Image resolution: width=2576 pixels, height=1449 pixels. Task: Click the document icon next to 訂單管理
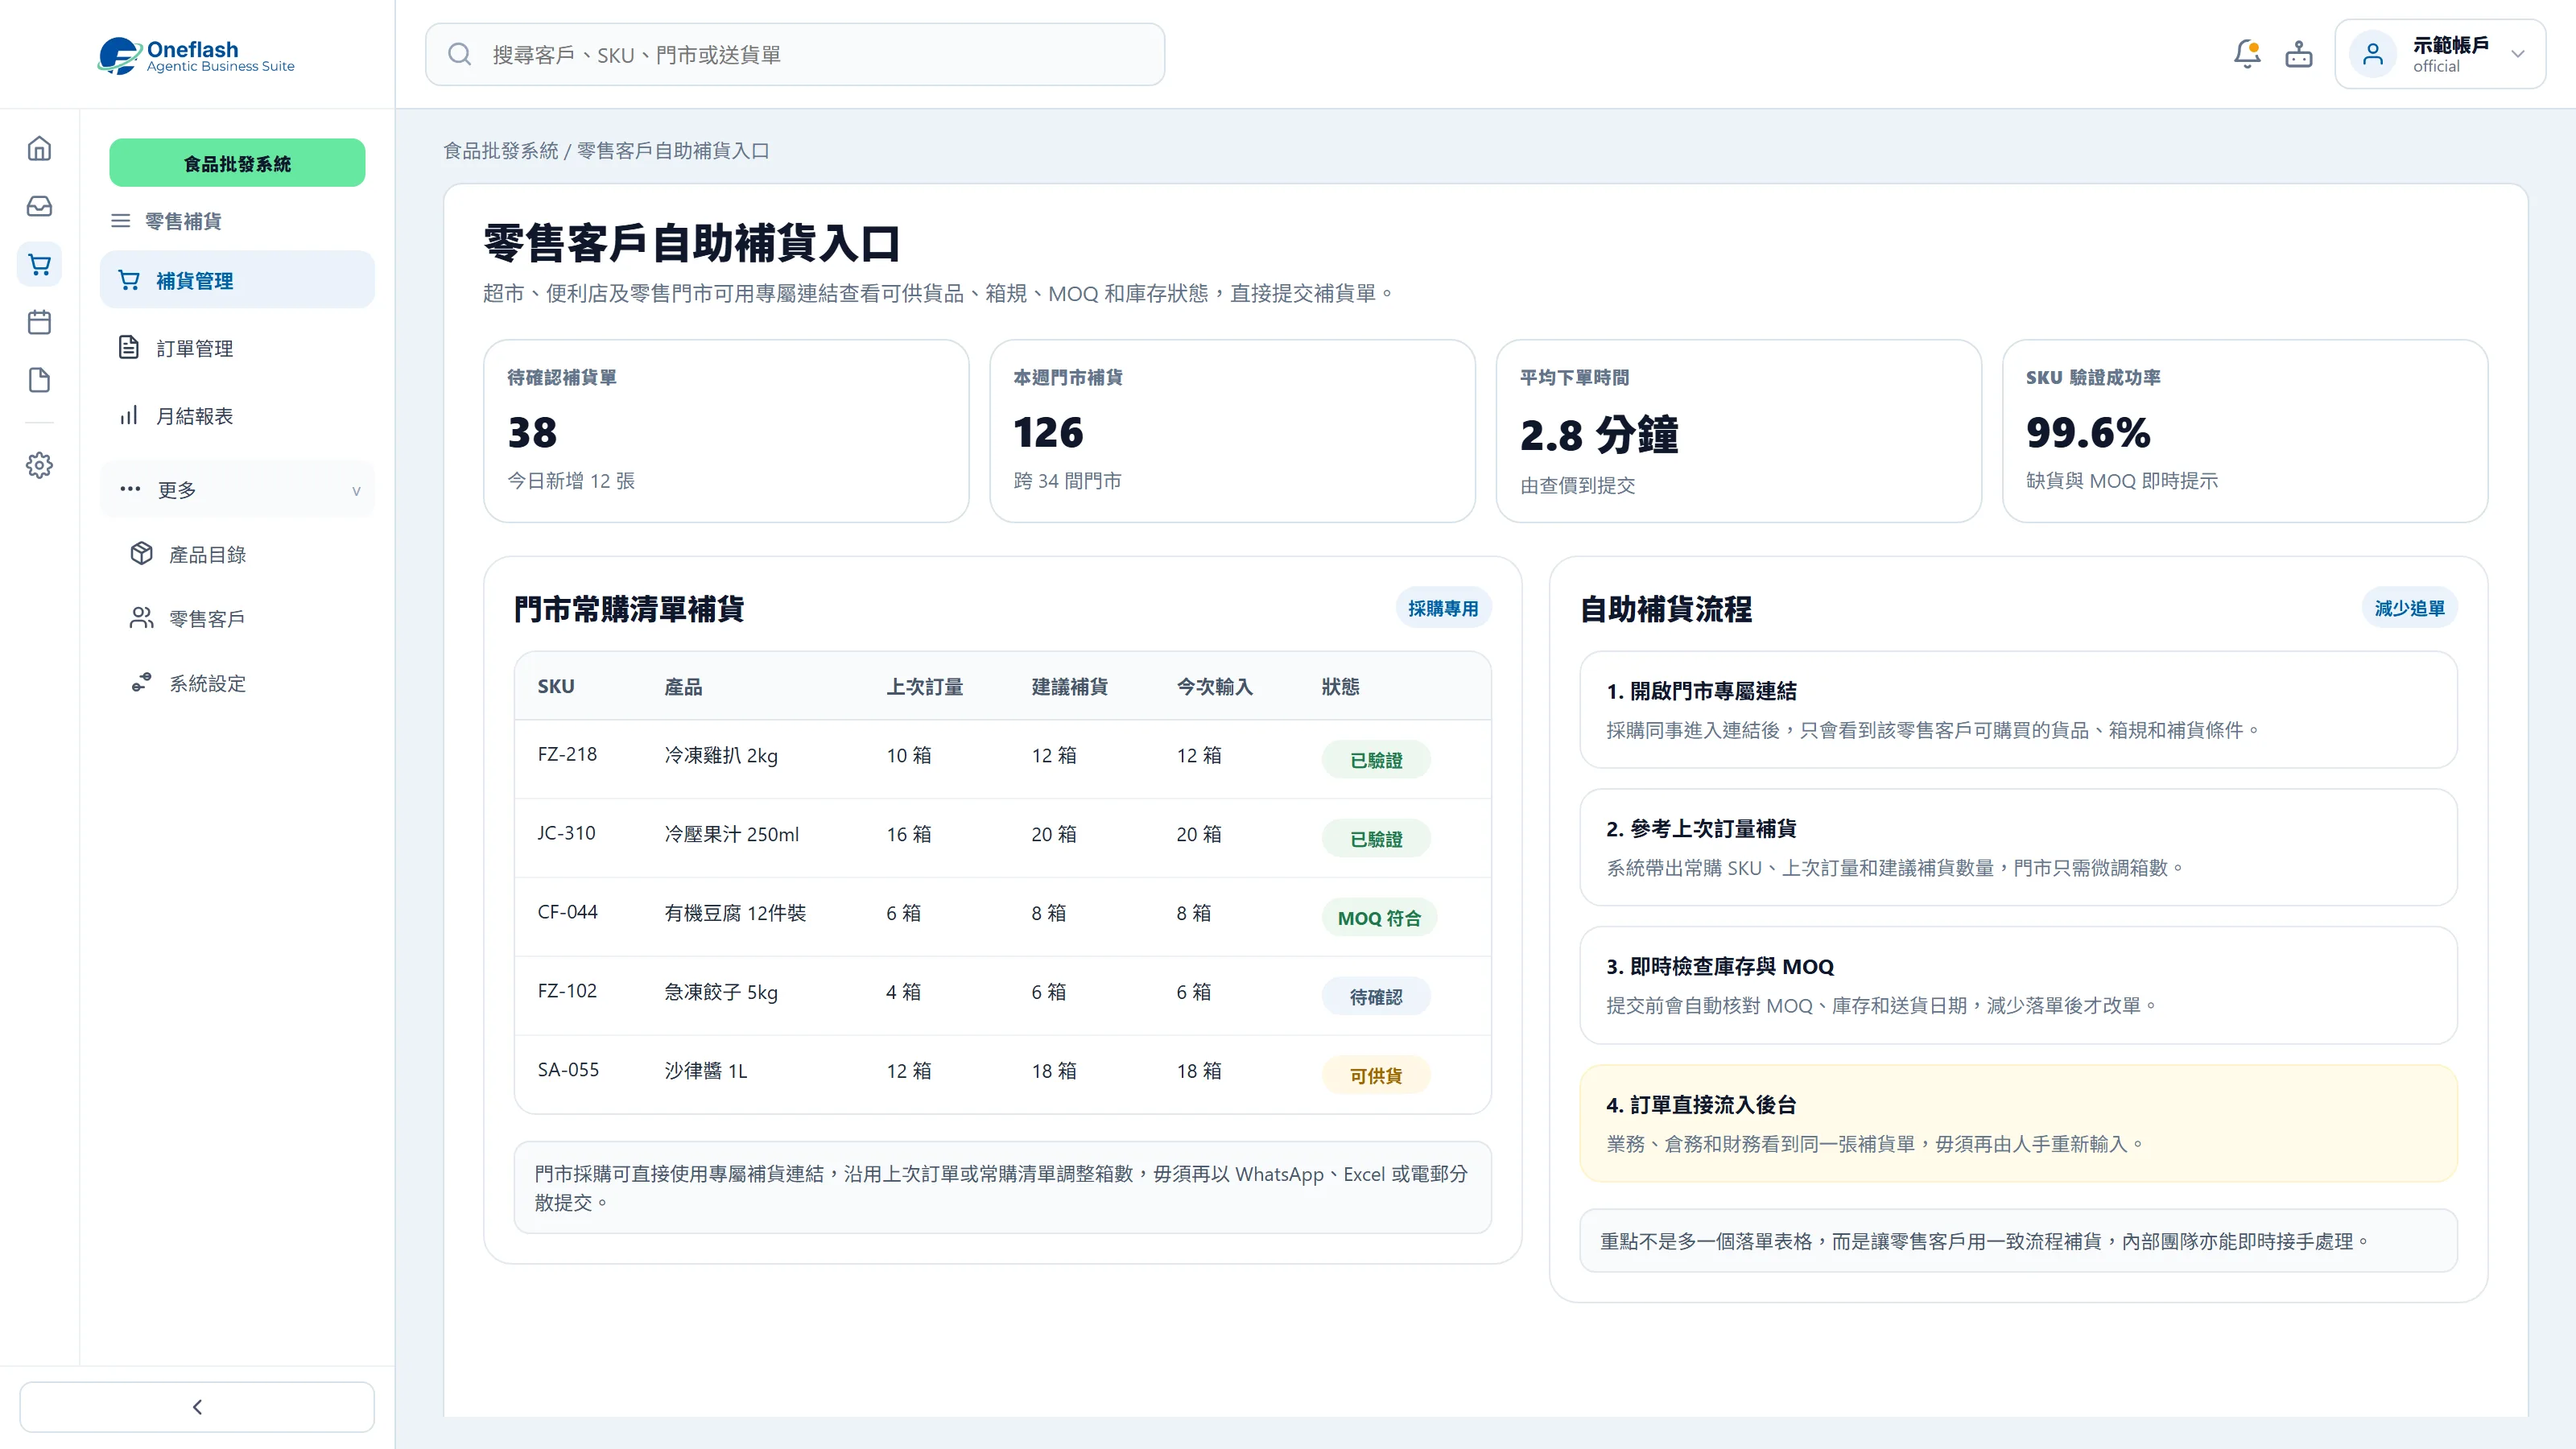(x=129, y=347)
